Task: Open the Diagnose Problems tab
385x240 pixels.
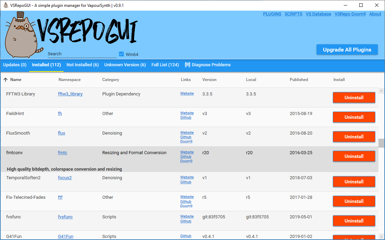Action: point(208,65)
